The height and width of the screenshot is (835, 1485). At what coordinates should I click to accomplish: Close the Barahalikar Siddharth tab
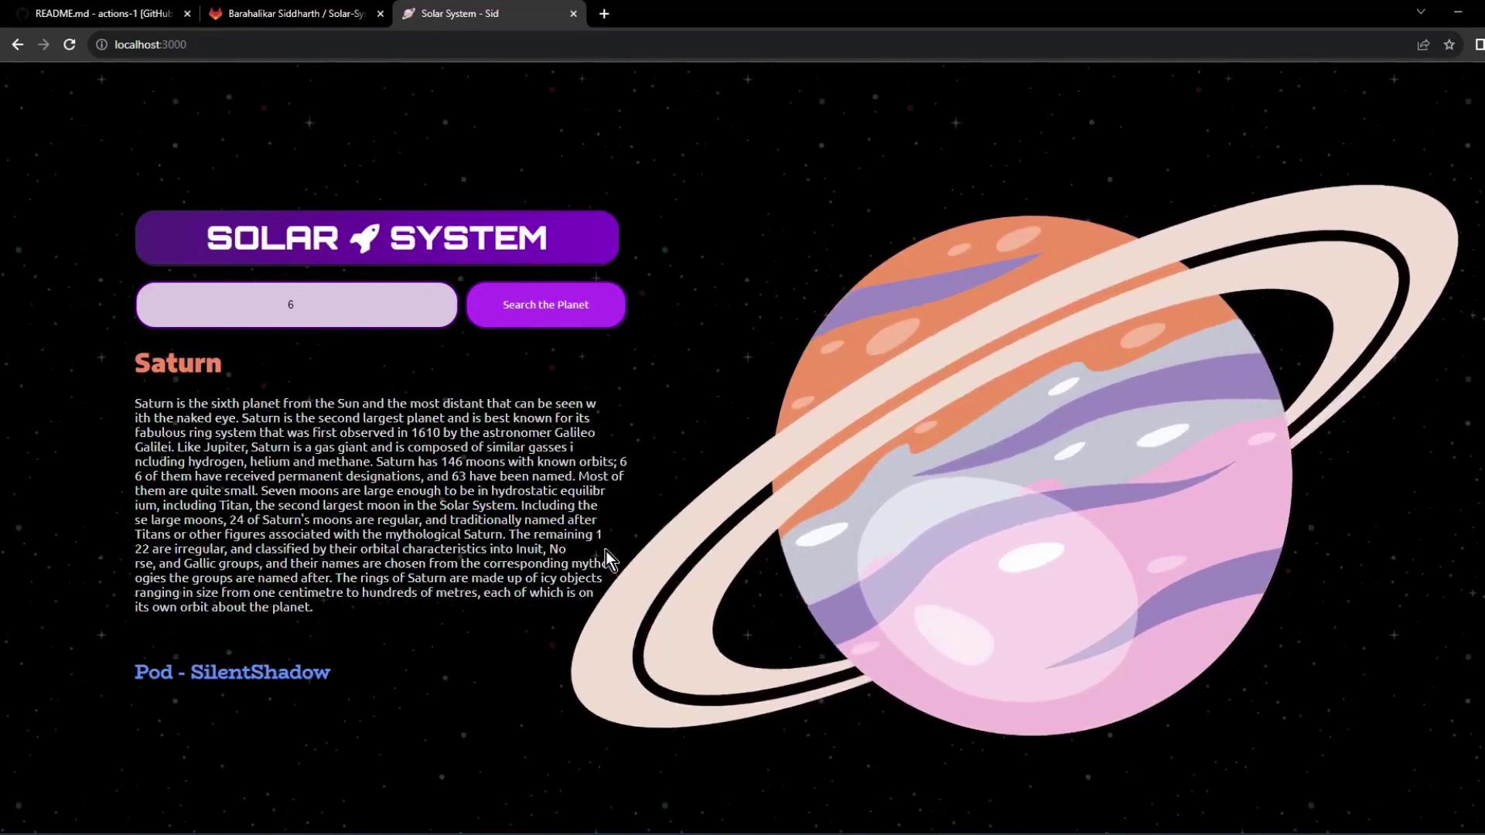pyautogui.click(x=381, y=14)
